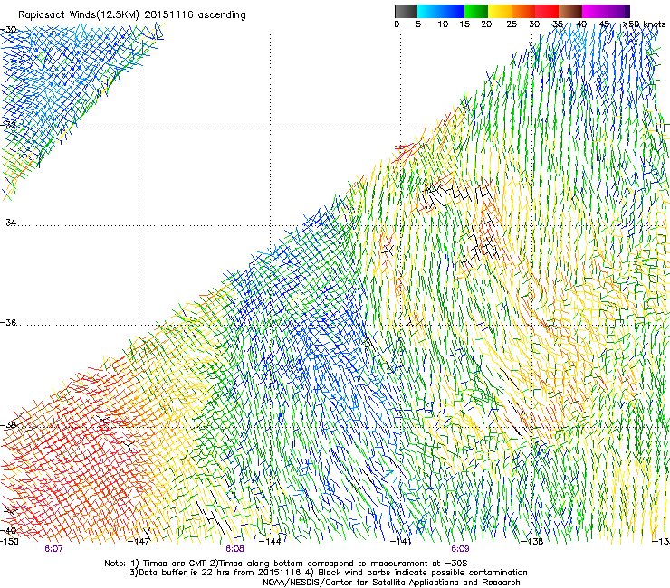
Task: Click the '-34' latitude axis label
Action: (8, 223)
